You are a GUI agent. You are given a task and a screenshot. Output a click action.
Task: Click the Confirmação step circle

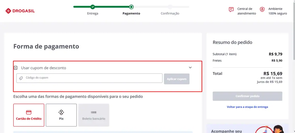pyautogui.click(x=170, y=7)
